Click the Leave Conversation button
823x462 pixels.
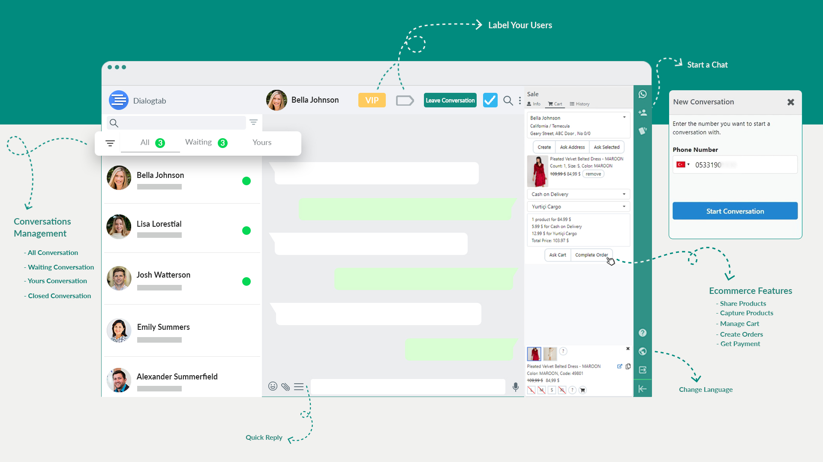[450, 100]
